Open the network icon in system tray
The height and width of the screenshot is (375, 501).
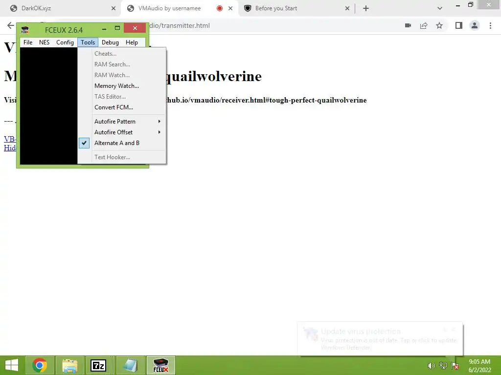[x=443, y=366]
